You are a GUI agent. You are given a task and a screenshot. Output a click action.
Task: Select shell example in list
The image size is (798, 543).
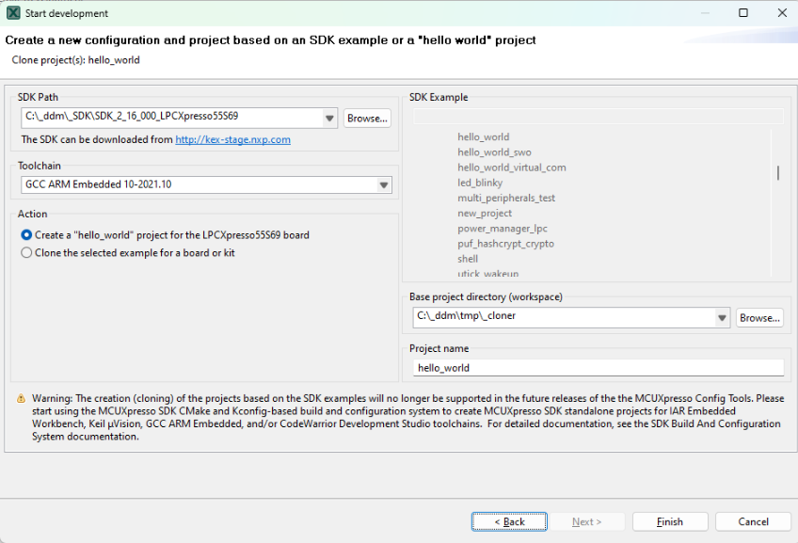pos(467,259)
